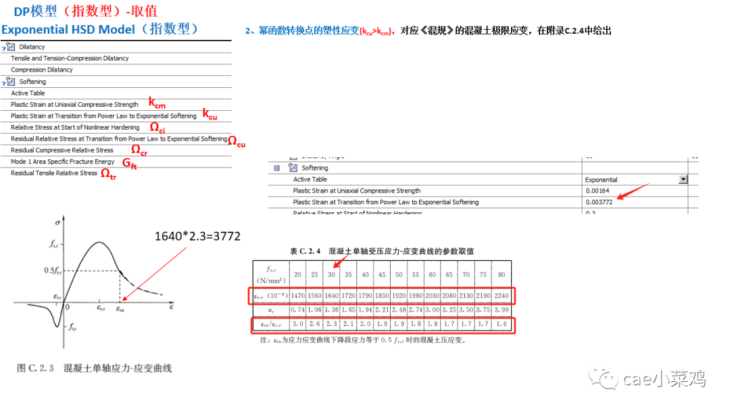Image resolution: width=730 pixels, height=411 pixels.
Task: Click the chart icon beside Dilatancy
Action: [10, 47]
